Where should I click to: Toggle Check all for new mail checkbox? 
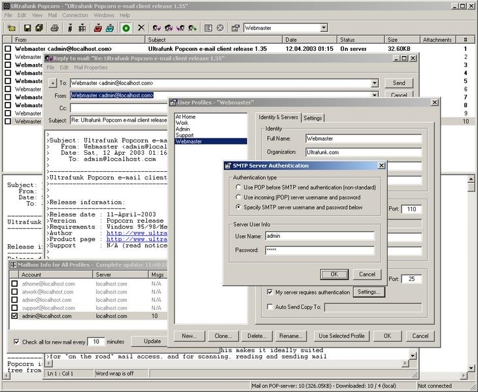(x=16, y=342)
